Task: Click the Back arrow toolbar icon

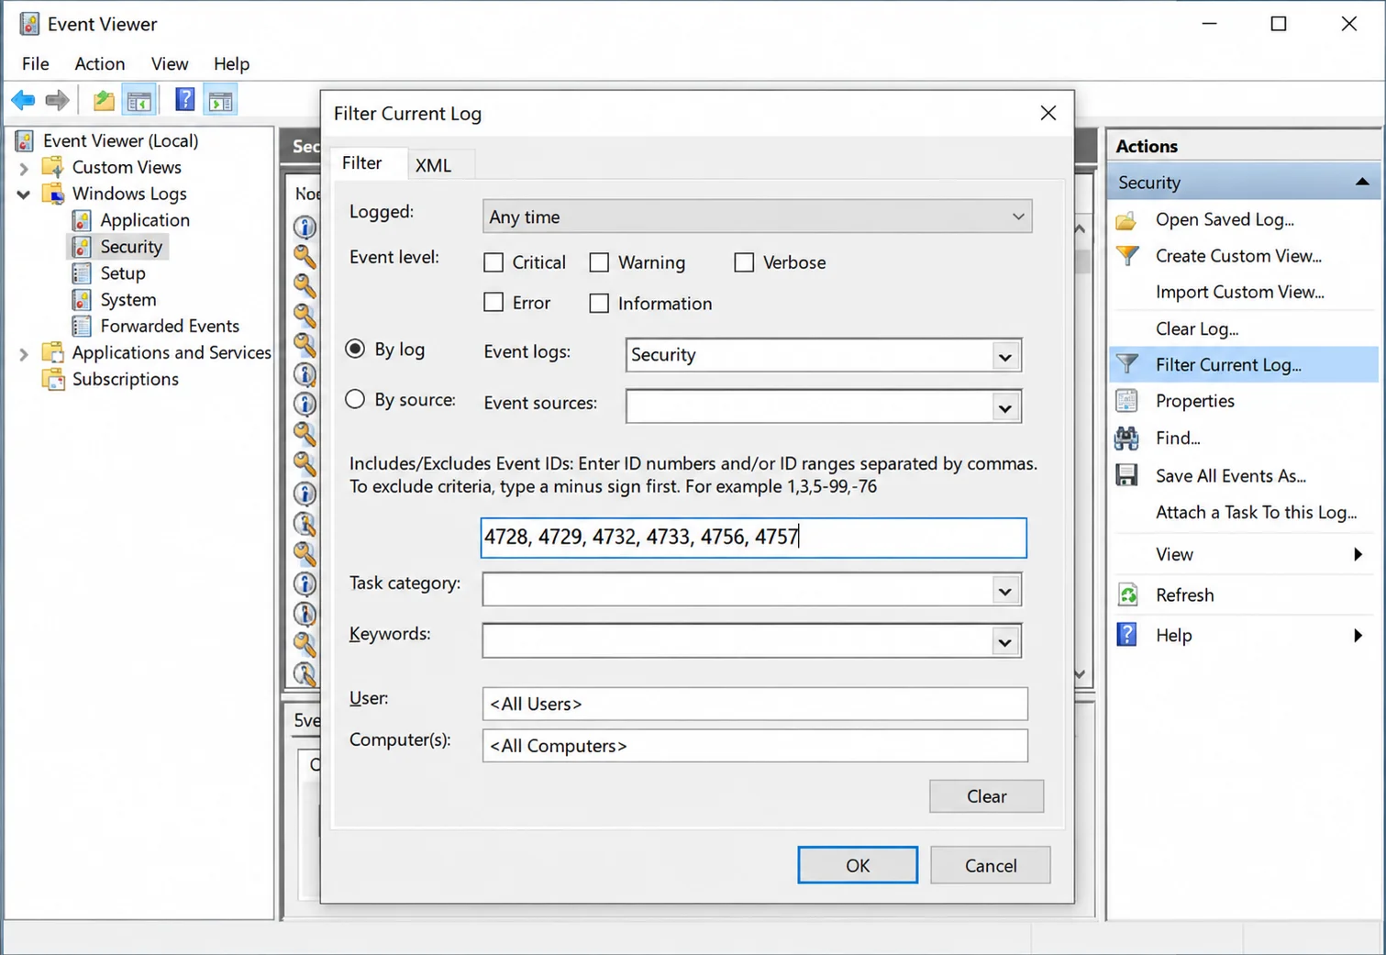Action: [23, 100]
